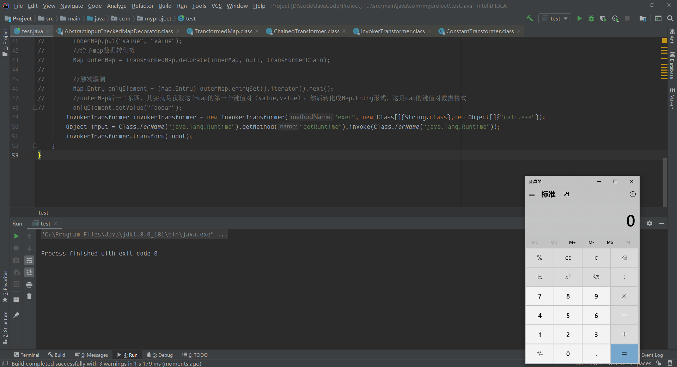Close the ConstantTransformer.class tab
677x367 pixels.
pos(519,31)
